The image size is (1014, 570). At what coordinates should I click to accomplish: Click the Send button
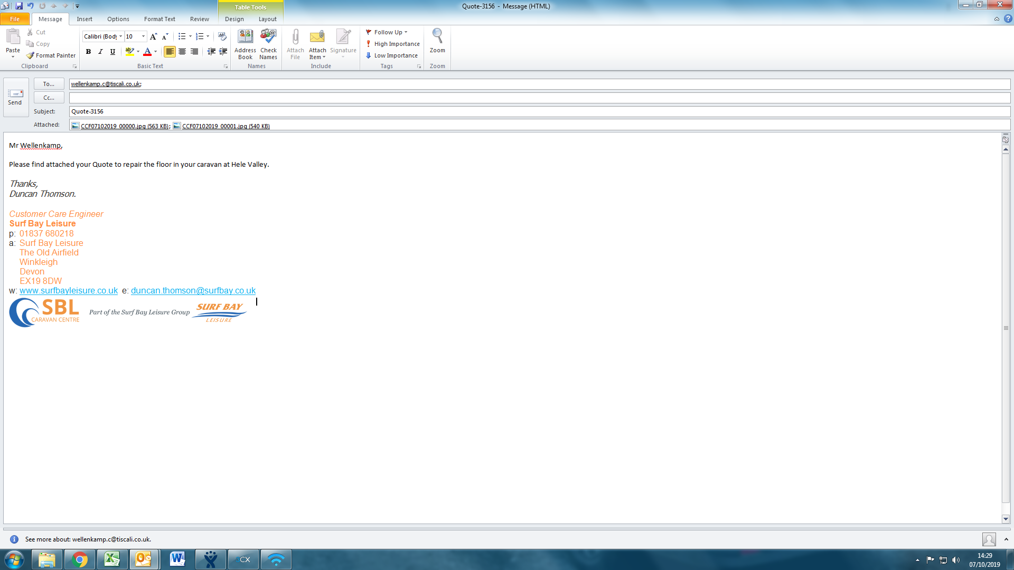click(15, 97)
